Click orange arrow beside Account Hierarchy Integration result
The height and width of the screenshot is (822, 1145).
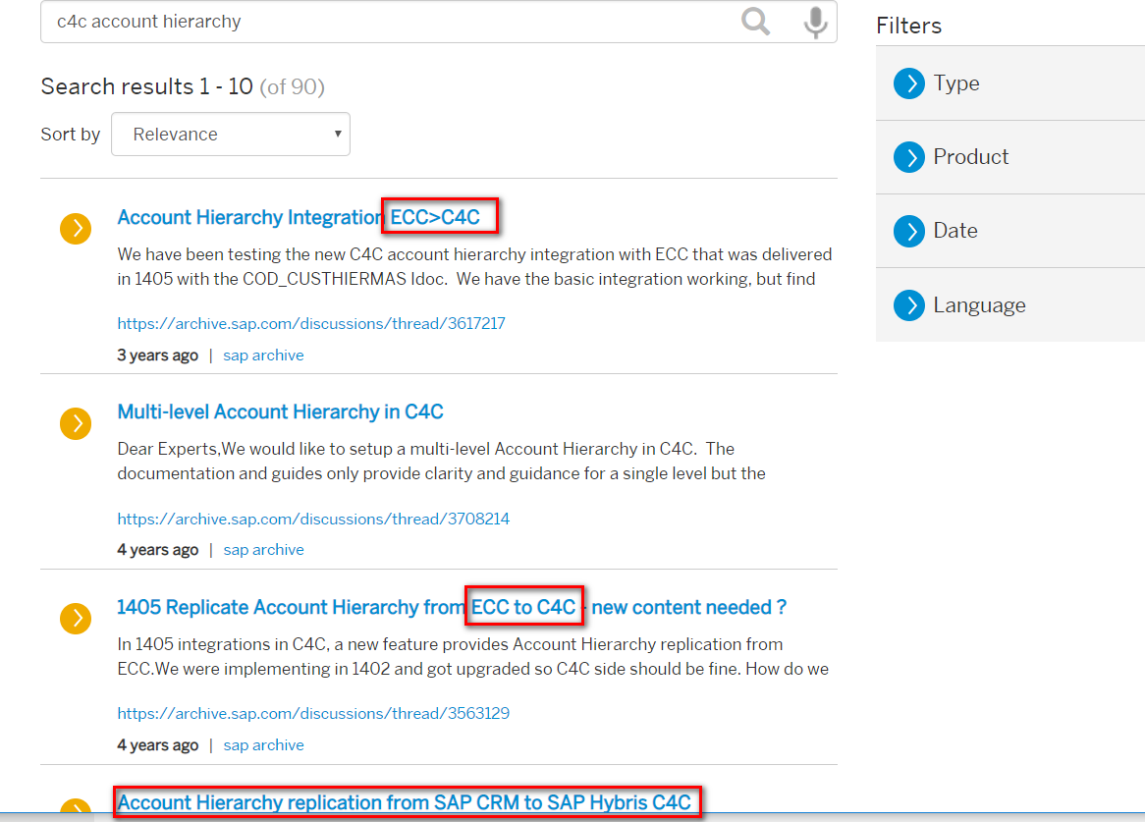(x=76, y=229)
